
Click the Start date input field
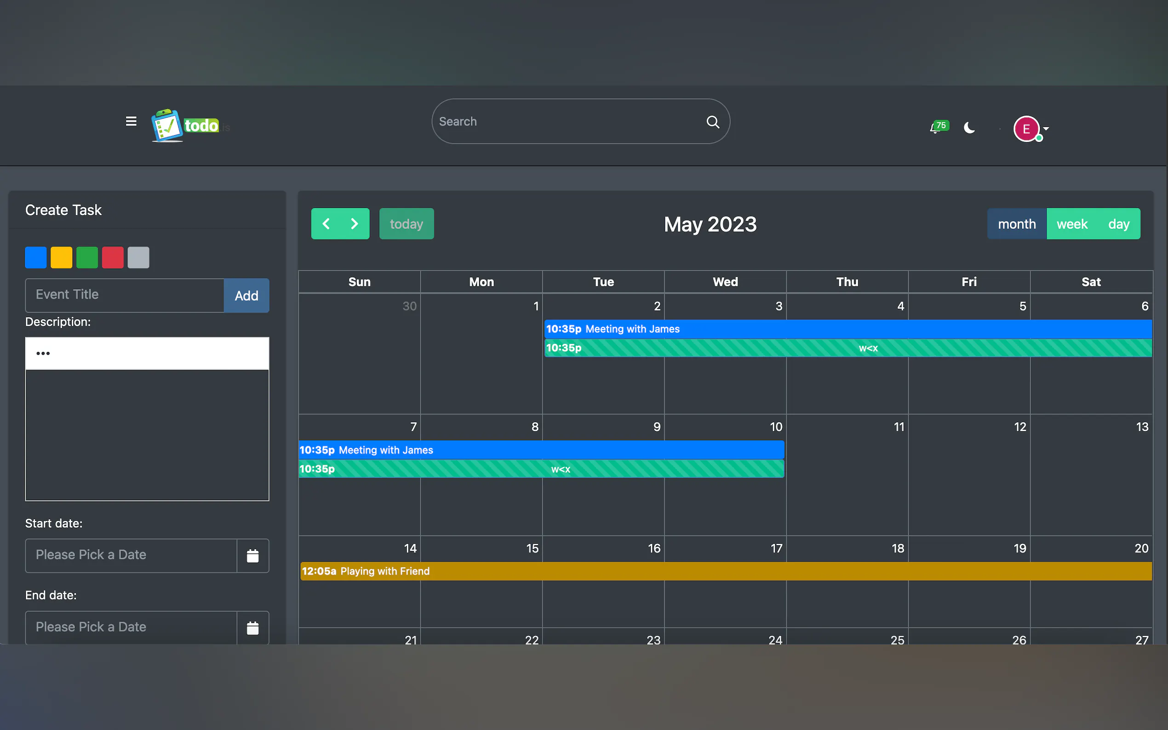[131, 555]
